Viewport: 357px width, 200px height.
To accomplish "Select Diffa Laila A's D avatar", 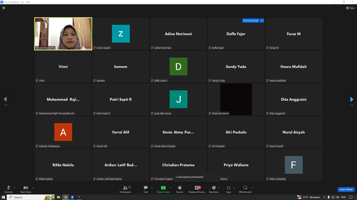I will [x=178, y=67].
